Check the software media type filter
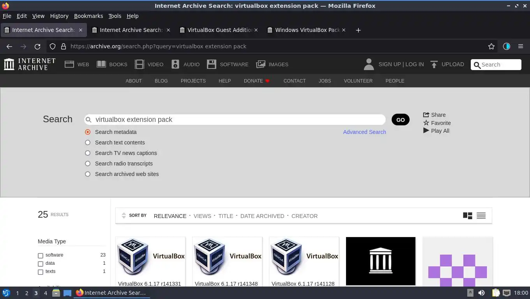This screenshot has height=299, width=530. pyautogui.click(x=41, y=256)
